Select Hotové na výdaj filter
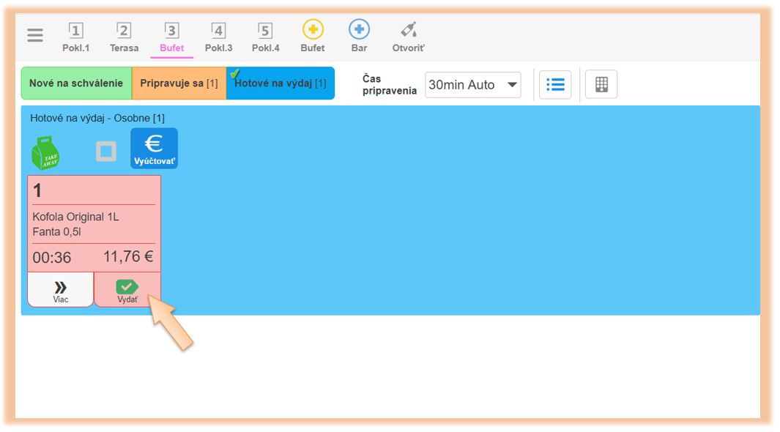780x432 pixels. pyautogui.click(x=280, y=83)
